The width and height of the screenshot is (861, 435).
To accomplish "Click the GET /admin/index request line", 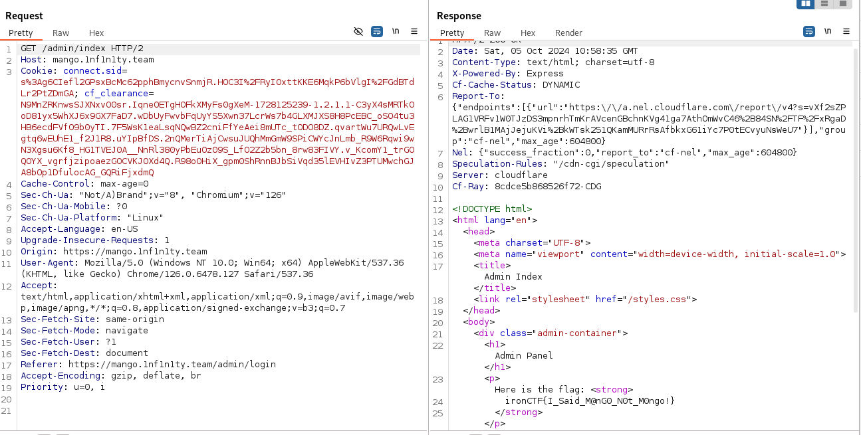I will [x=82, y=48].
